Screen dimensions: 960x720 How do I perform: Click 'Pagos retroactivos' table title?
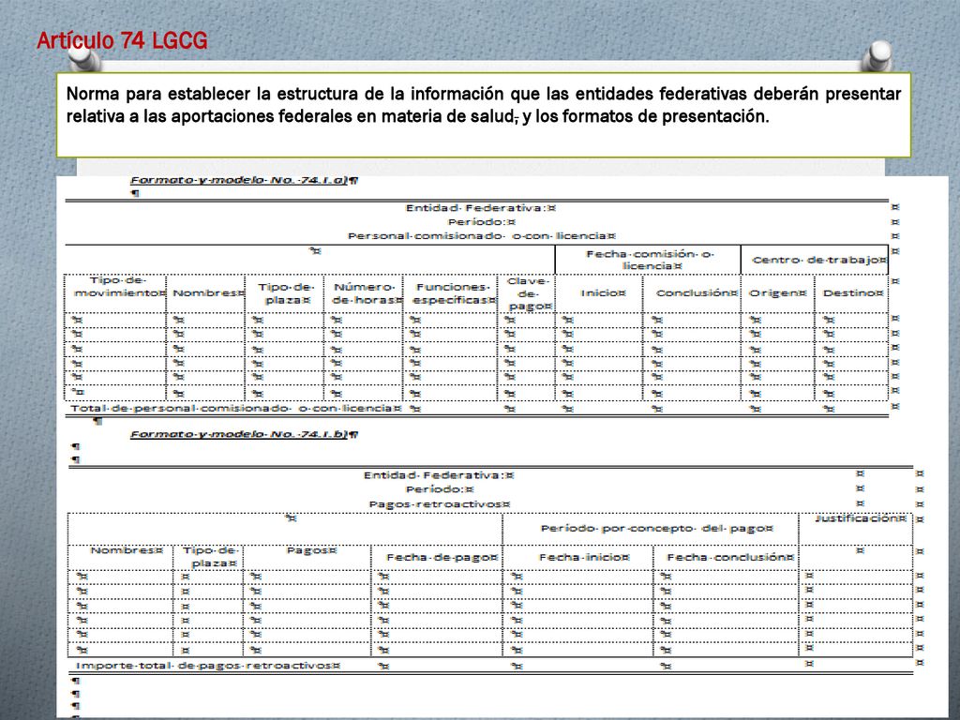pos(440,504)
